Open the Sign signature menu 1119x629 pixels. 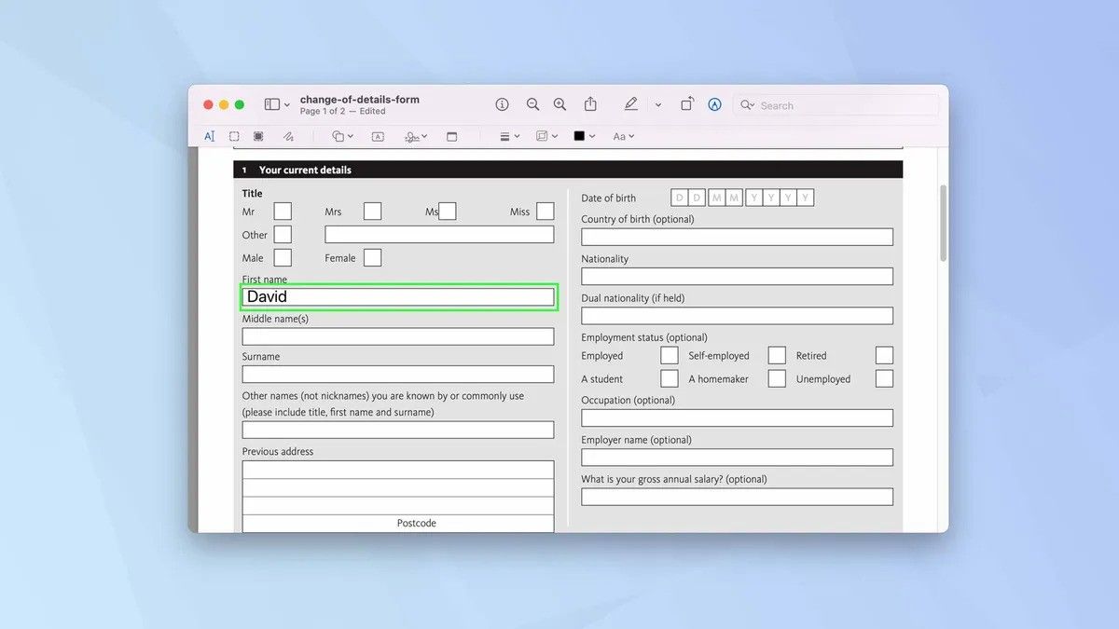click(416, 136)
